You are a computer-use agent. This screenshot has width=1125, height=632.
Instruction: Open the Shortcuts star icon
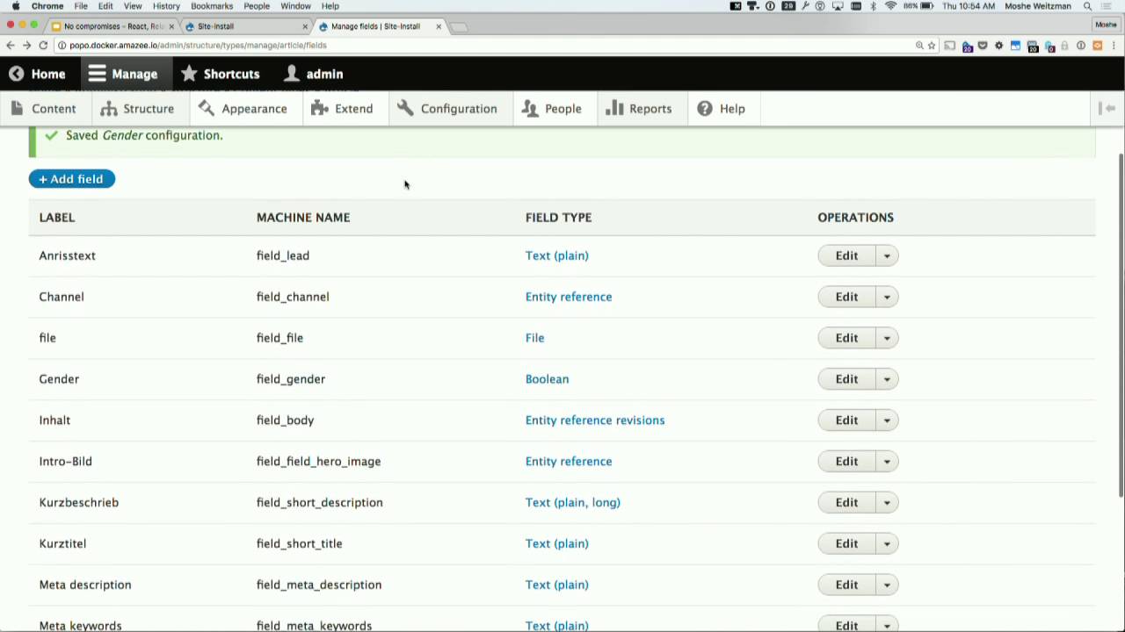click(x=189, y=74)
